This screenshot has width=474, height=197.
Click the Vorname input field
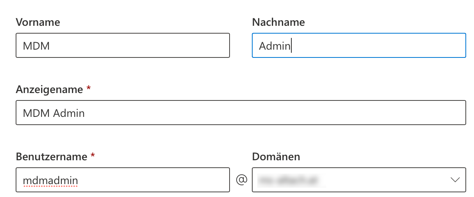pyautogui.click(x=122, y=46)
